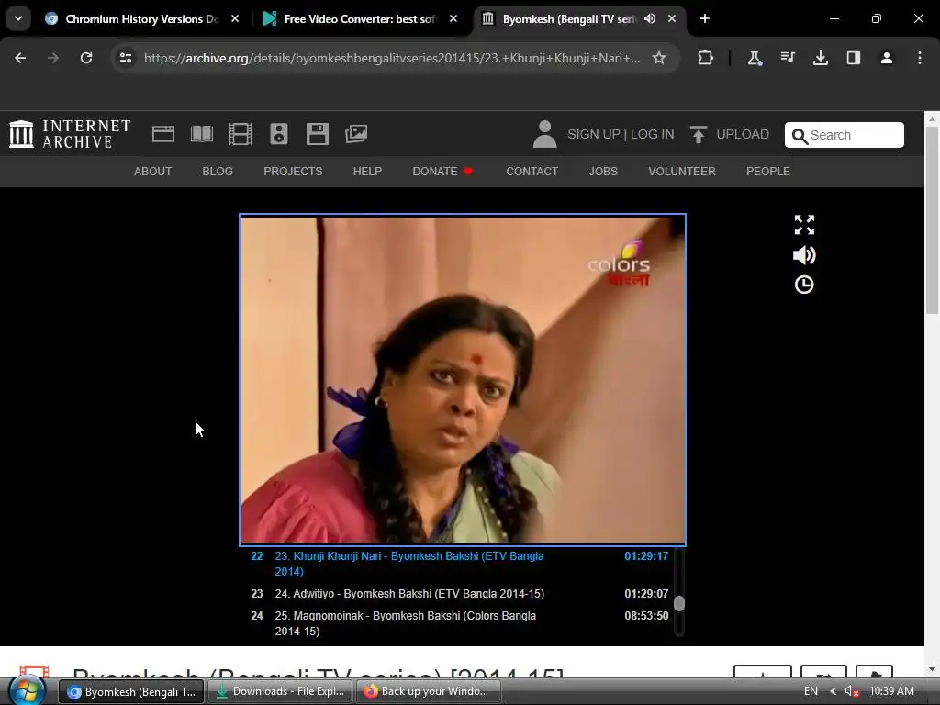Screen dimensions: 940x705
Task: Open the Video film strip icon
Action: [241, 134]
